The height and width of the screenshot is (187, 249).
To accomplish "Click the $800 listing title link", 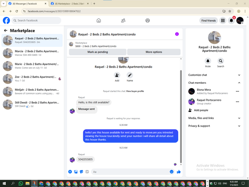I will tap(96, 46).
